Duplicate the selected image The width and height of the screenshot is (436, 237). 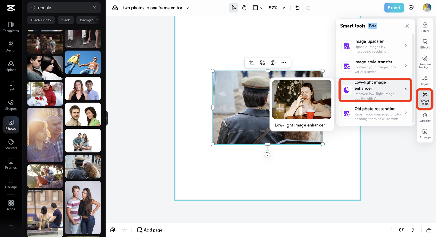click(x=273, y=63)
